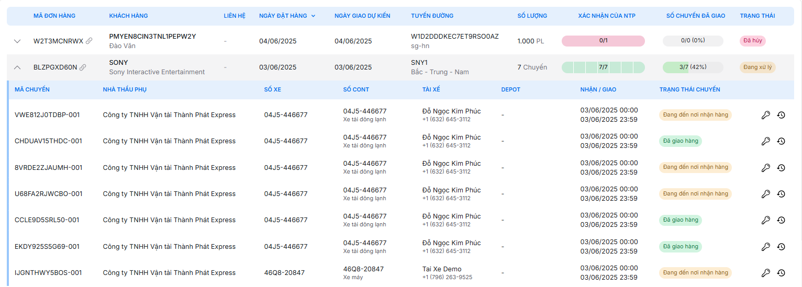The image size is (802, 287).
Task: Collapse order row BLZPGXD60N
Action: (17, 67)
